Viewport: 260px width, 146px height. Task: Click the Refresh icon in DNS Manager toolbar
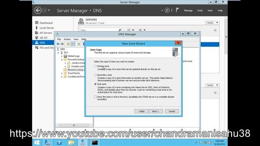78,44
